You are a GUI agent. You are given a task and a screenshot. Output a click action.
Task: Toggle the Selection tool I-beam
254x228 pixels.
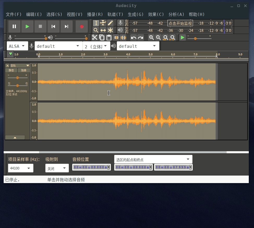[96, 23]
